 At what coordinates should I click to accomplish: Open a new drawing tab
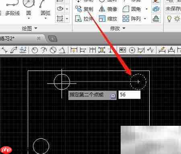(x=53, y=39)
